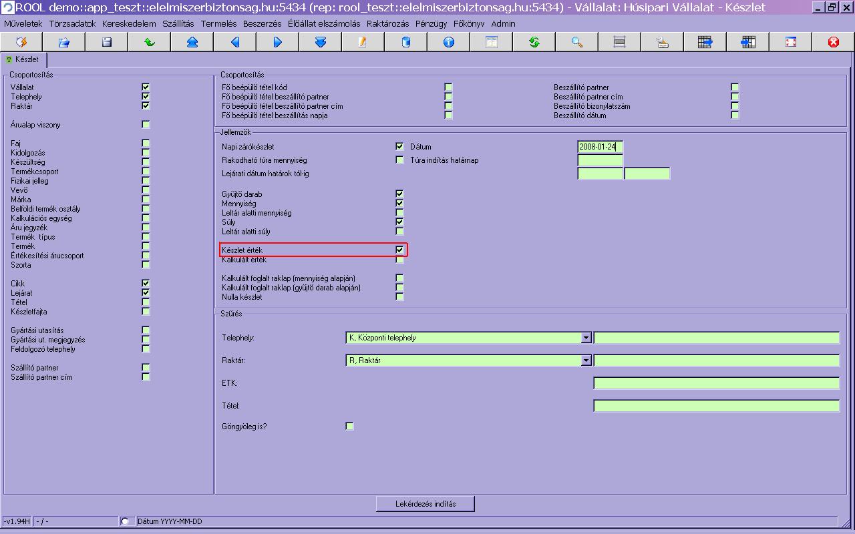Check the Göngyöleg is? checkbox
855x534 pixels.
[x=349, y=427]
